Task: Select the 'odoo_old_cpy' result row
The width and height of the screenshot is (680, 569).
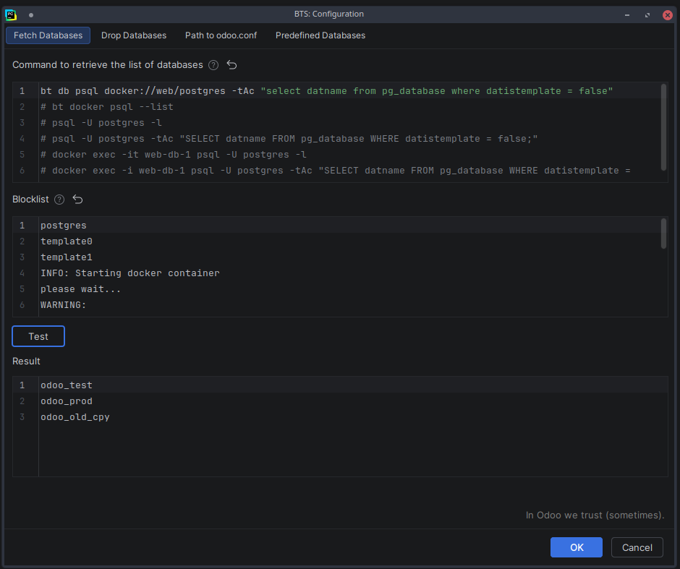Action: tap(75, 417)
